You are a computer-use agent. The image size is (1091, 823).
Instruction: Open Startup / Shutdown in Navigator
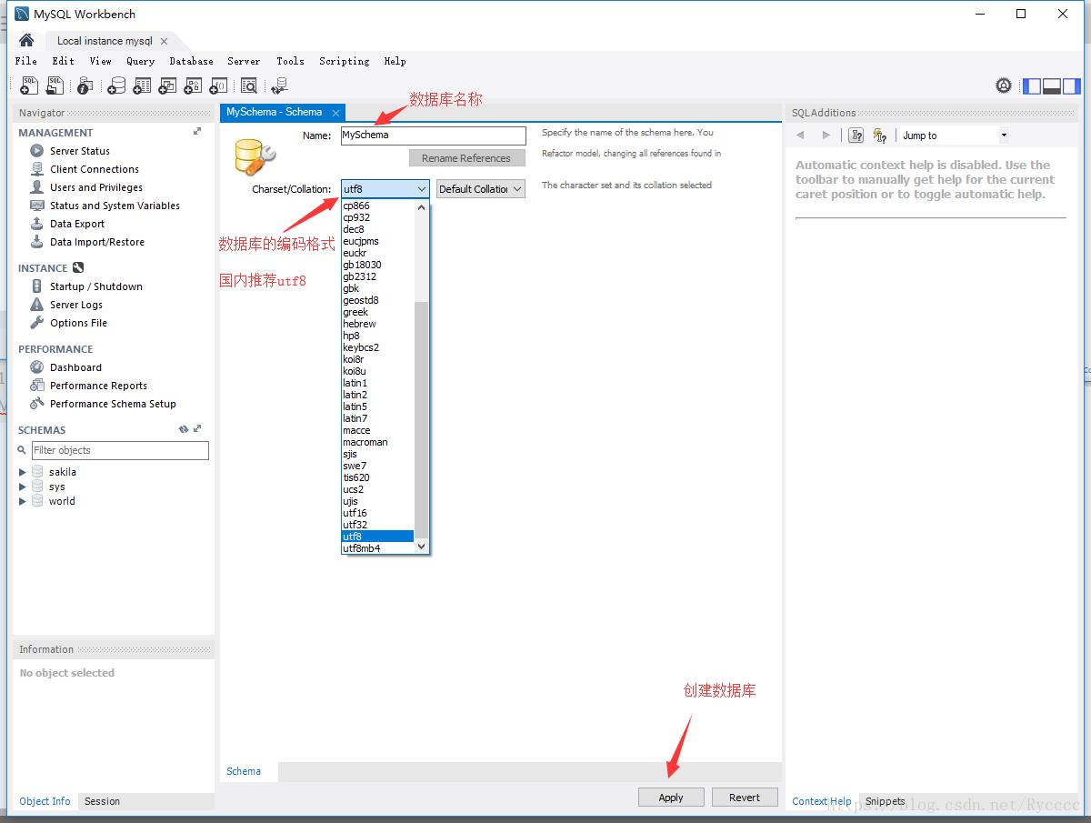pos(96,286)
